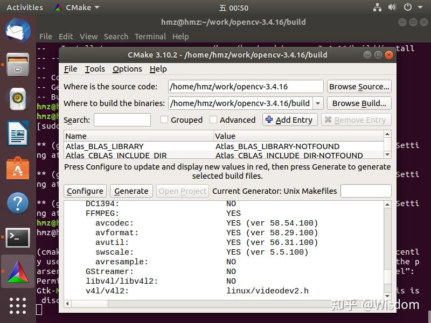Viewport: 431px width, 323px height.
Task: Click the Help question-mark icon in dock
Action: [17, 203]
